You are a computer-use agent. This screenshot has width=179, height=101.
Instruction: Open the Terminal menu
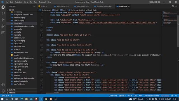coord(42,2)
